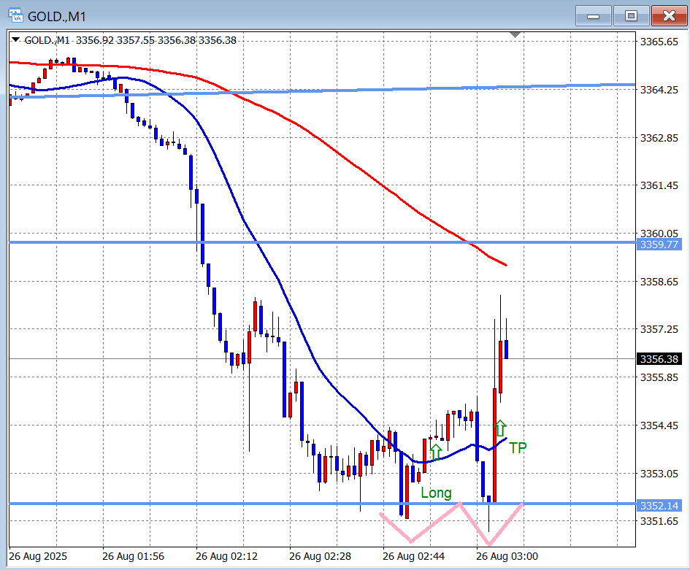690x570 pixels.
Task: Close the GOLD.,M1 chart window
Action: pyautogui.click(x=668, y=15)
